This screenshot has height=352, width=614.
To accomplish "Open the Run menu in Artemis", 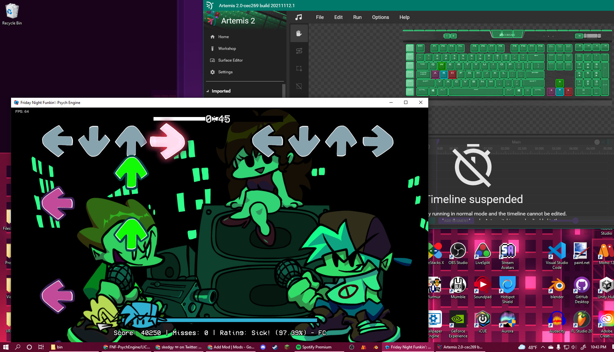I will (357, 17).
